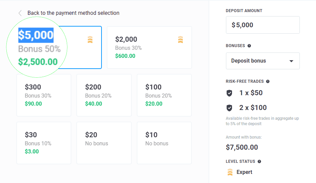
Task: Select the $10 no bonus deposit card
Action: (164, 143)
